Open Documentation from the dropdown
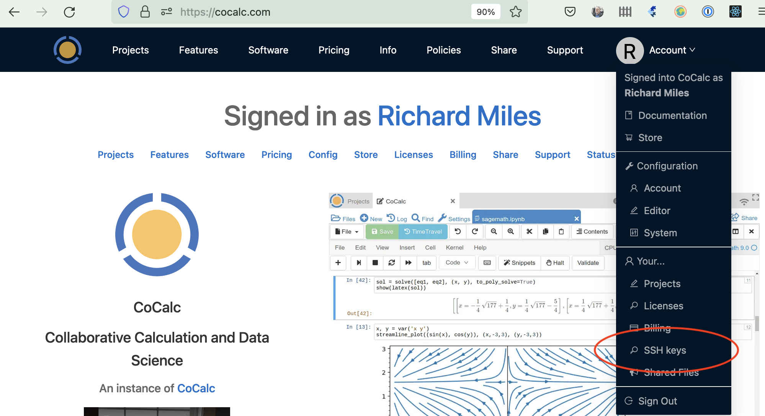This screenshot has height=416, width=765. [x=672, y=115]
